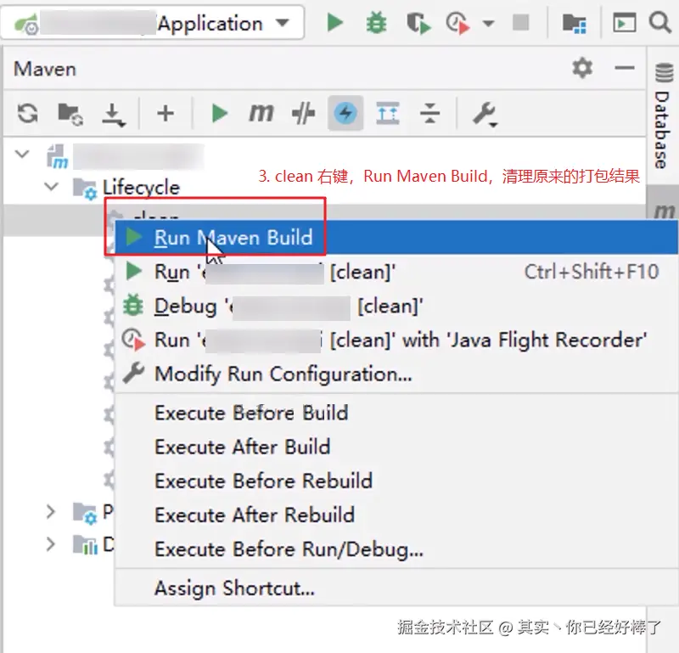
Task: Generate Sources and Update Folders icon
Action: tap(70, 115)
